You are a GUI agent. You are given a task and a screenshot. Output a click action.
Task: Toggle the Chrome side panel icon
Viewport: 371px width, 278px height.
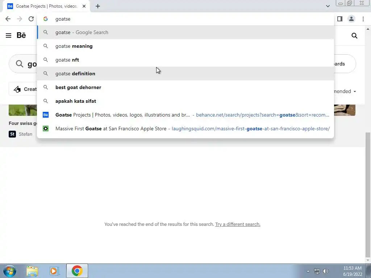click(340, 19)
